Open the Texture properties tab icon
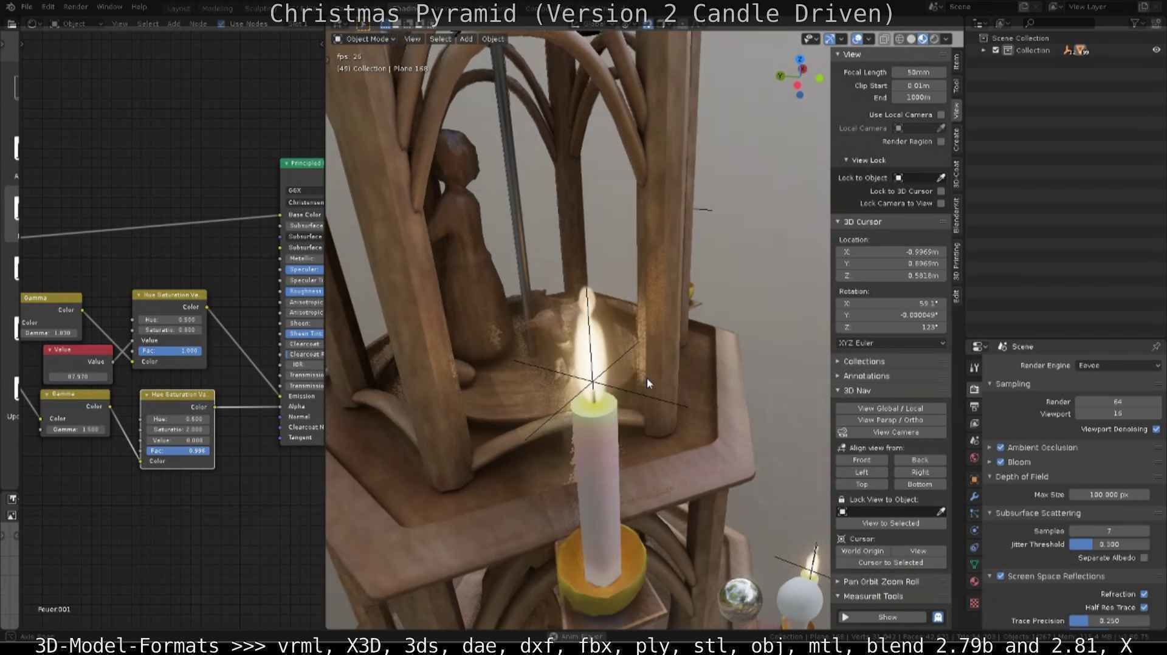 coord(974,603)
